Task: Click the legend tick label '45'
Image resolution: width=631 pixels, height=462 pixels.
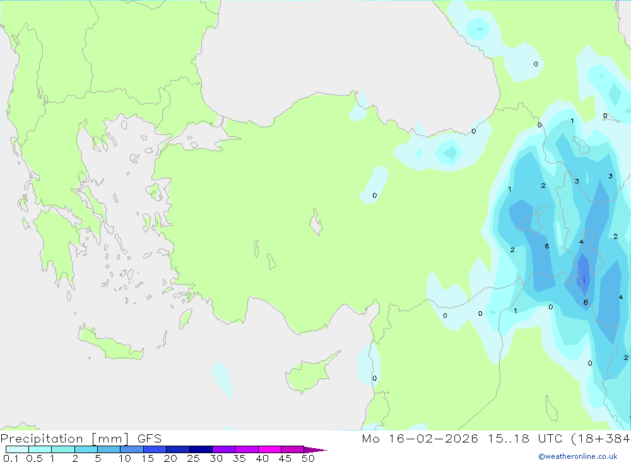Action: tap(285, 458)
